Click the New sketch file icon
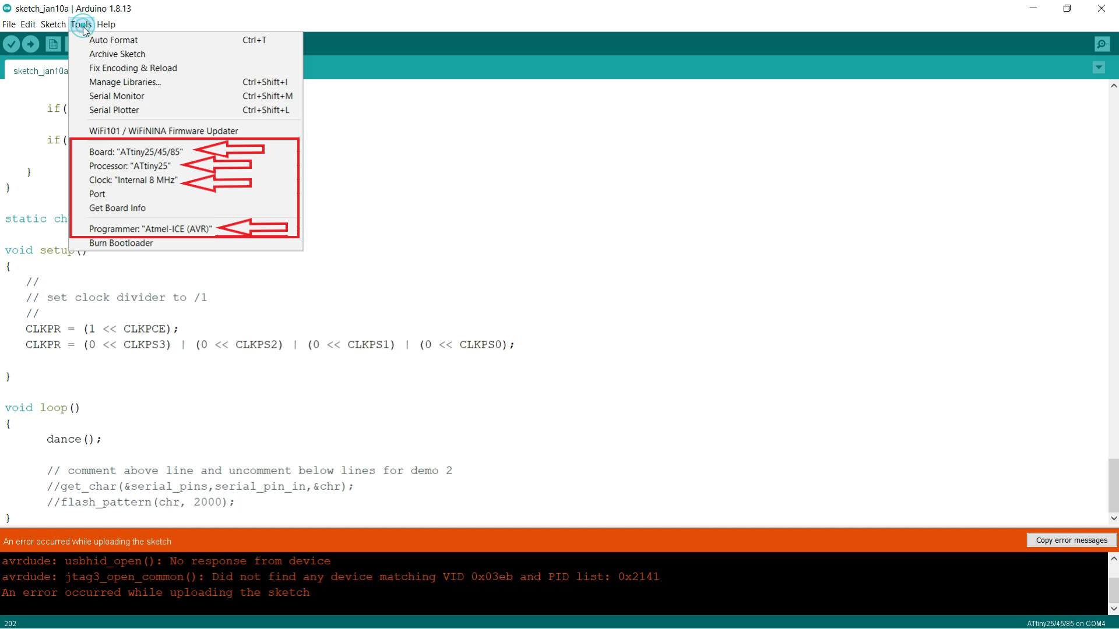The image size is (1119, 629). [53, 44]
